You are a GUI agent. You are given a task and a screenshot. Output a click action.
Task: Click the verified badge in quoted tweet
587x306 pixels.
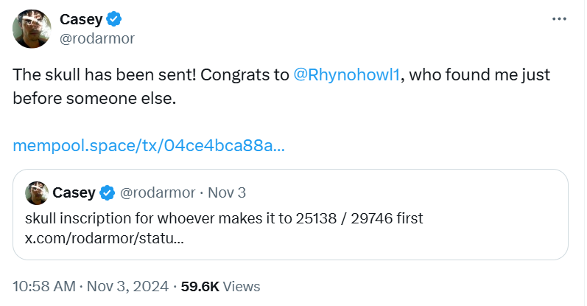point(107,193)
